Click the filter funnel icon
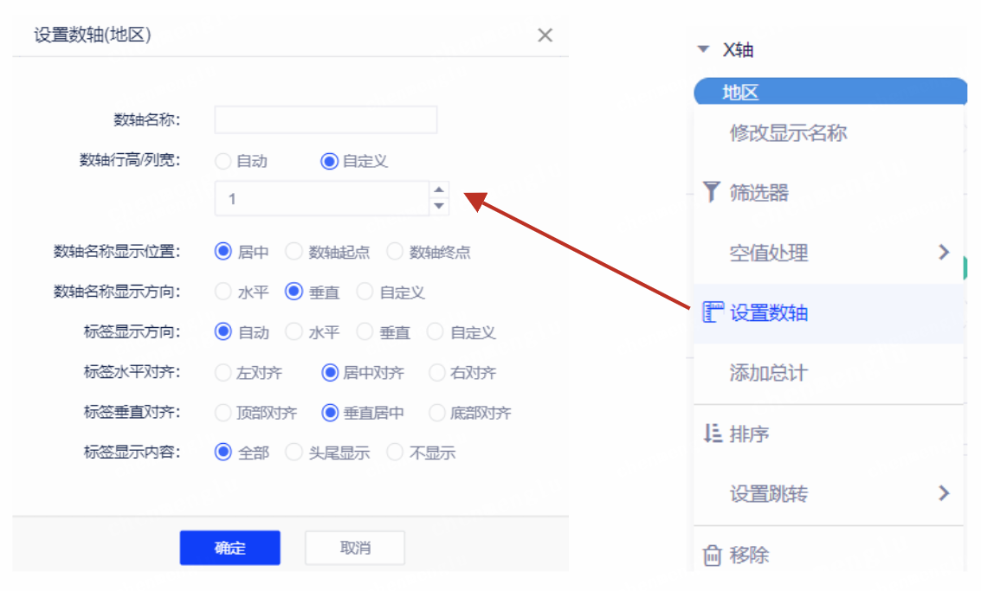This screenshot has width=981, height=591. coord(711,192)
